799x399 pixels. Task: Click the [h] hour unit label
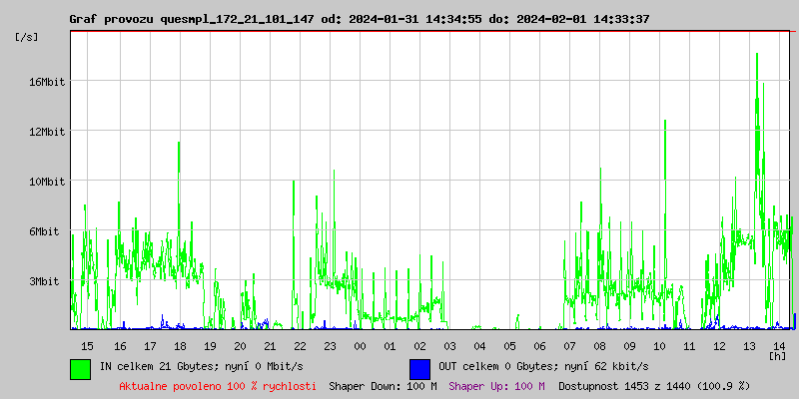pyautogui.click(x=777, y=355)
